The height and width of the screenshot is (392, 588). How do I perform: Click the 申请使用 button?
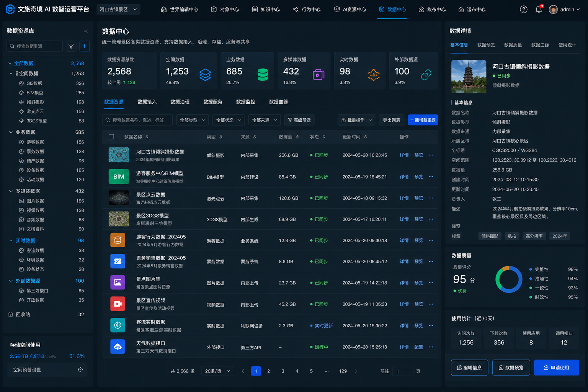(x=556, y=367)
